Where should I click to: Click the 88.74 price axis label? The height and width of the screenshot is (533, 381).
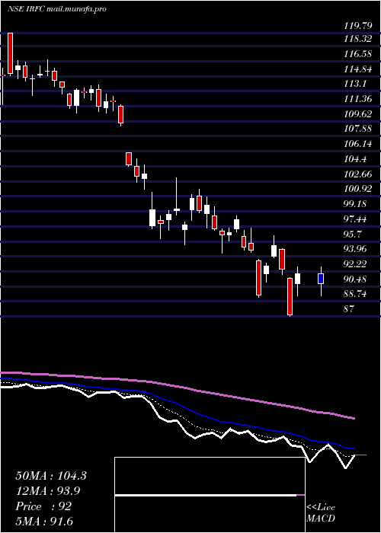pyautogui.click(x=355, y=294)
